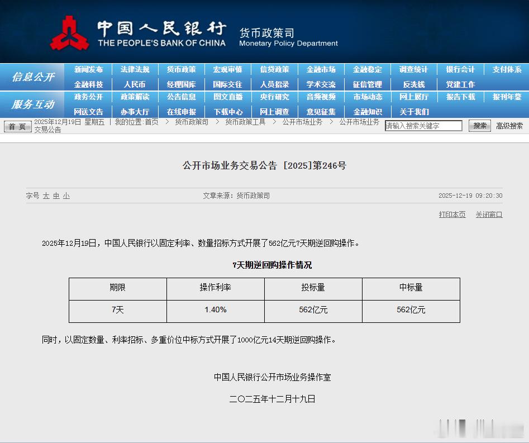The image size is (529, 443).
Task: Click 在线申报 in service menu
Action: point(182,112)
